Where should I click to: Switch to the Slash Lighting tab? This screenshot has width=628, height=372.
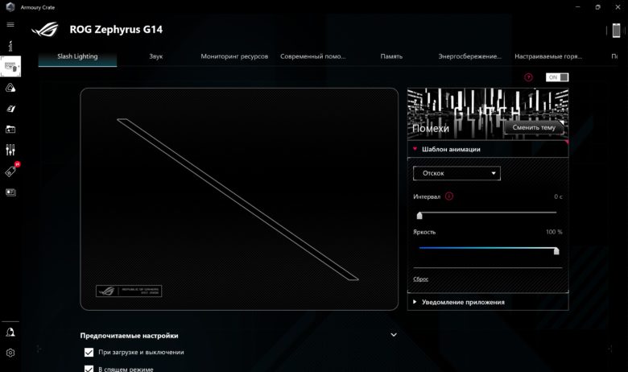[x=77, y=56]
